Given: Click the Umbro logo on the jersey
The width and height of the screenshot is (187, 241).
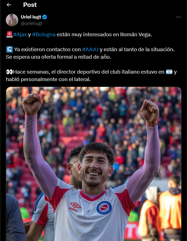Looking at the screenshot, I should (x=75, y=207).
